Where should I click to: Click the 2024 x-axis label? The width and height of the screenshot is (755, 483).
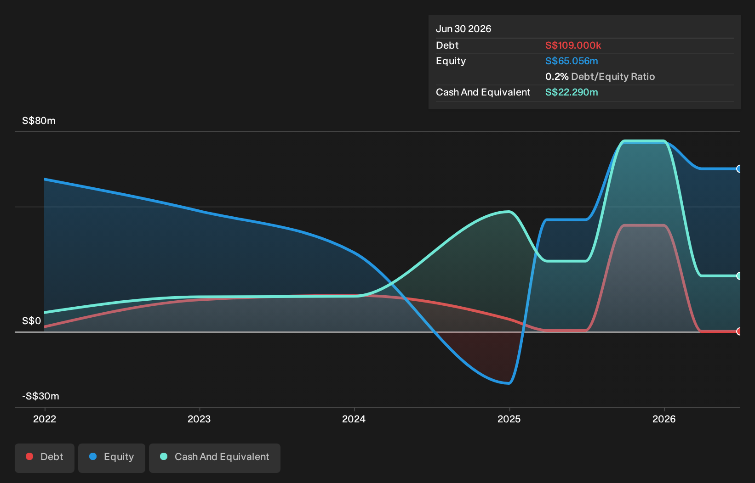pos(354,419)
